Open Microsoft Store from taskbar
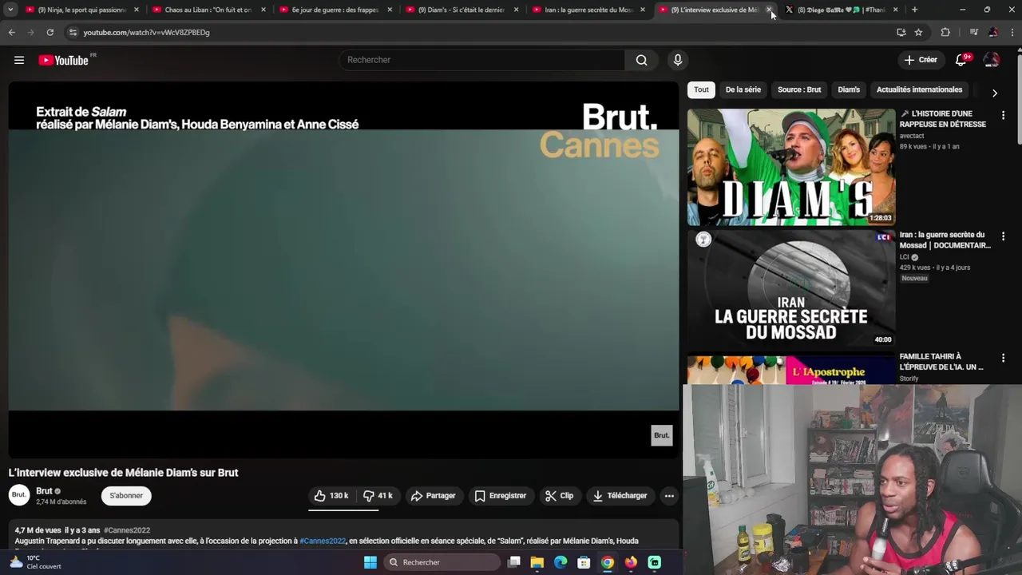Screen dimensions: 1022x575 [584, 562]
